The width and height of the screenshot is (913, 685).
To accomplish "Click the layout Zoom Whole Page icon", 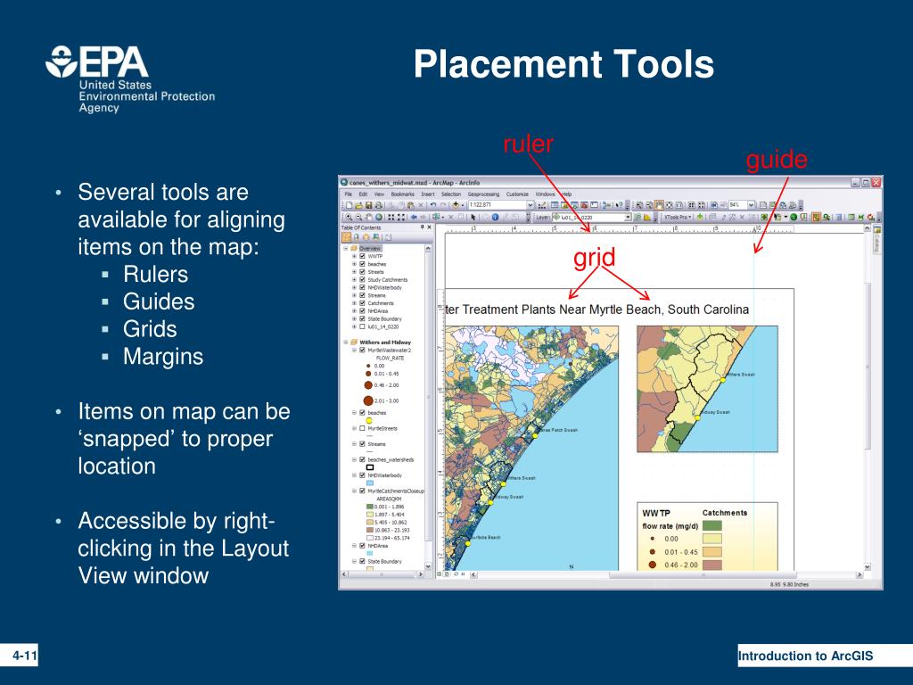I will [669, 205].
